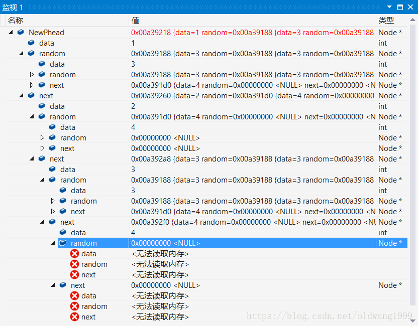418x326 pixels.
Task: Select value 0x00a392a8 of next row
Action: point(252,159)
